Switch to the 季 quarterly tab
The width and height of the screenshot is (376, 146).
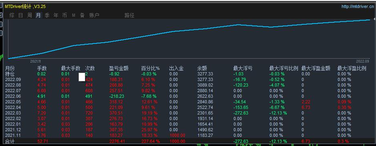click(47, 16)
